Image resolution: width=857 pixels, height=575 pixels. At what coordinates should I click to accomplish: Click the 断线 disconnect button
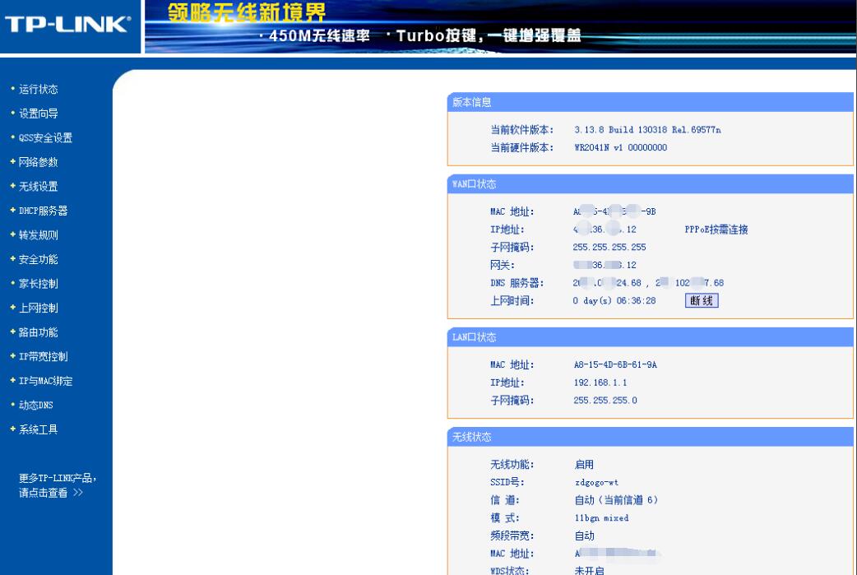[x=702, y=300]
